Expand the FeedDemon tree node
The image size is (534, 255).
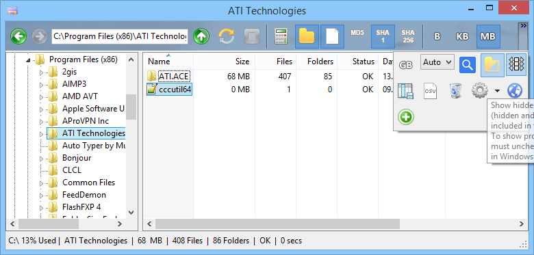click(x=42, y=195)
